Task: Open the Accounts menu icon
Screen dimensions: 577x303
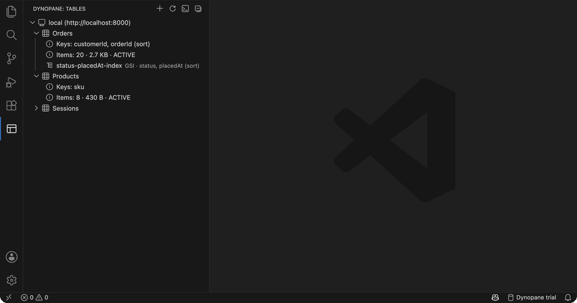Action: (x=11, y=257)
